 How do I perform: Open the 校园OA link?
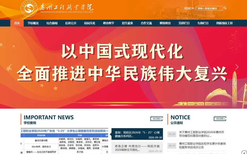(x=189, y=8)
